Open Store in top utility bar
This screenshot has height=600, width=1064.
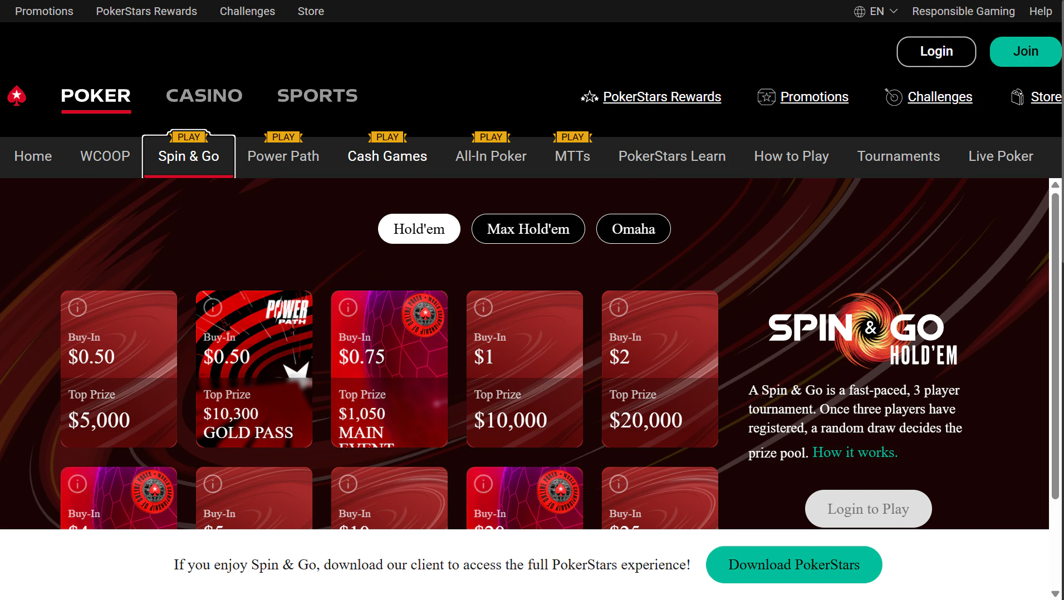(x=311, y=11)
